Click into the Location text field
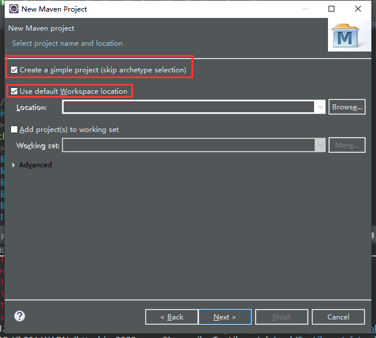 (188, 106)
